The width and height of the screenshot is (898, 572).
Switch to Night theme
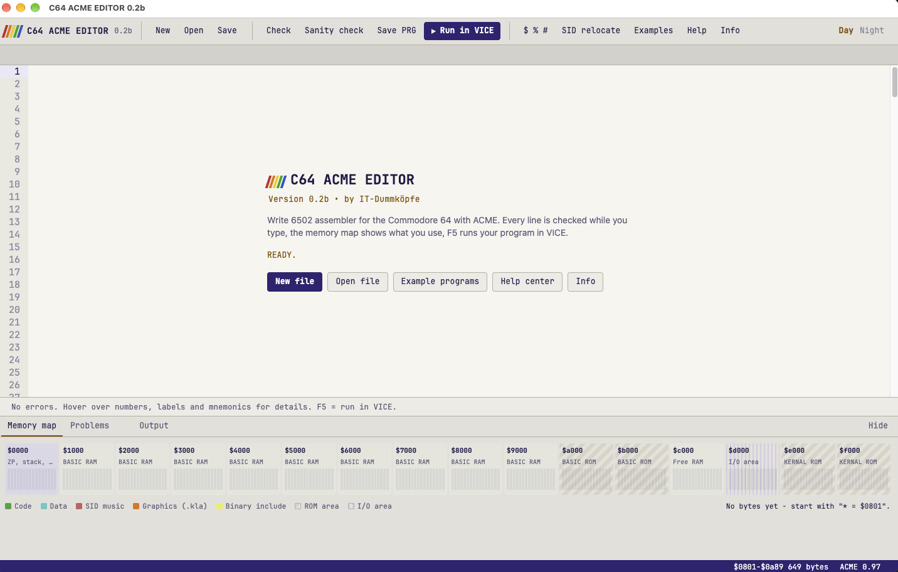(872, 31)
